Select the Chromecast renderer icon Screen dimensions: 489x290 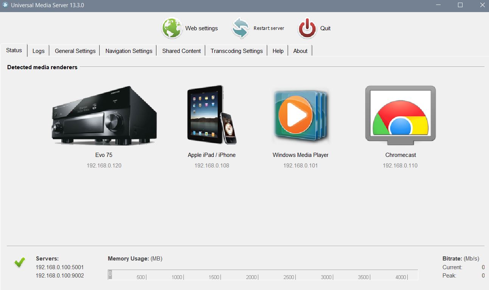pyautogui.click(x=401, y=115)
